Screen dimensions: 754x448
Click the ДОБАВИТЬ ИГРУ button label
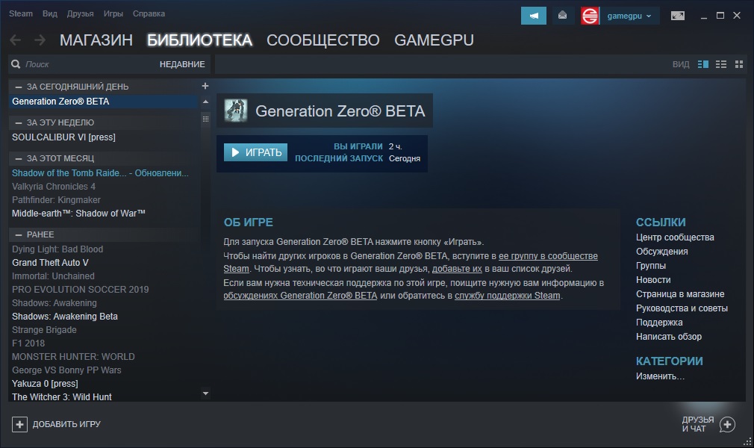click(66, 424)
